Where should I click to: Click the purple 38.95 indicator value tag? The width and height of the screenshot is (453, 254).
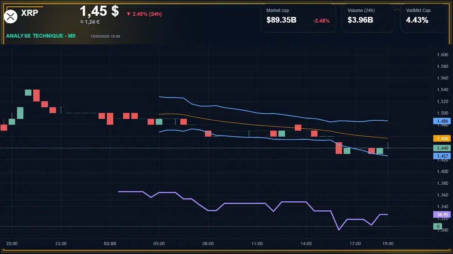[x=442, y=215]
